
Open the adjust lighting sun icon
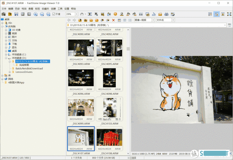(x=115, y=14)
